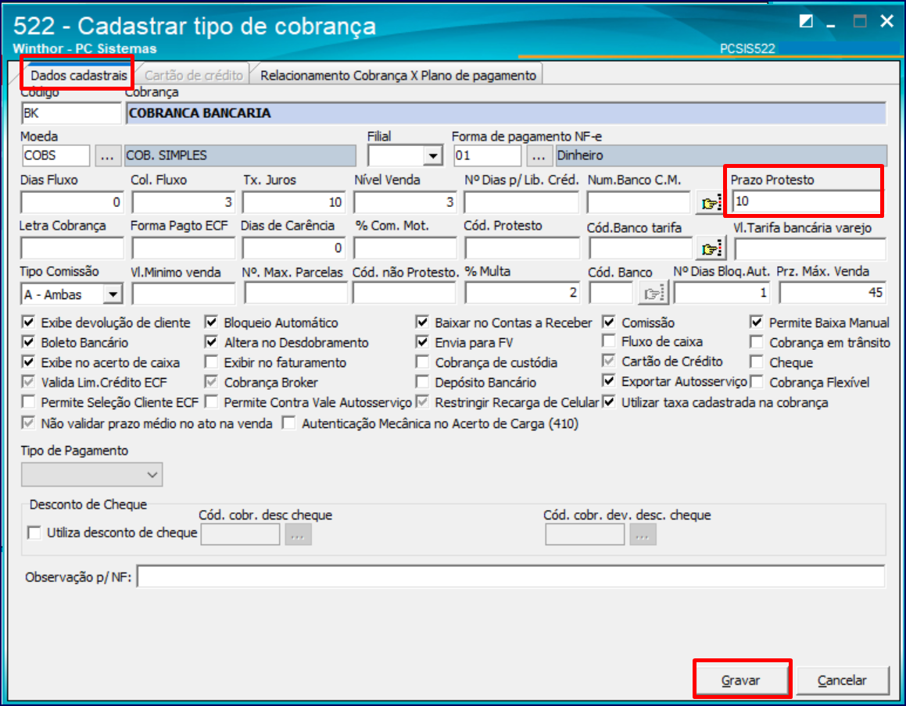Image resolution: width=906 pixels, height=706 pixels.
Task: Enable Cobrança Flexível checkbox
Action: coord(757,382)
